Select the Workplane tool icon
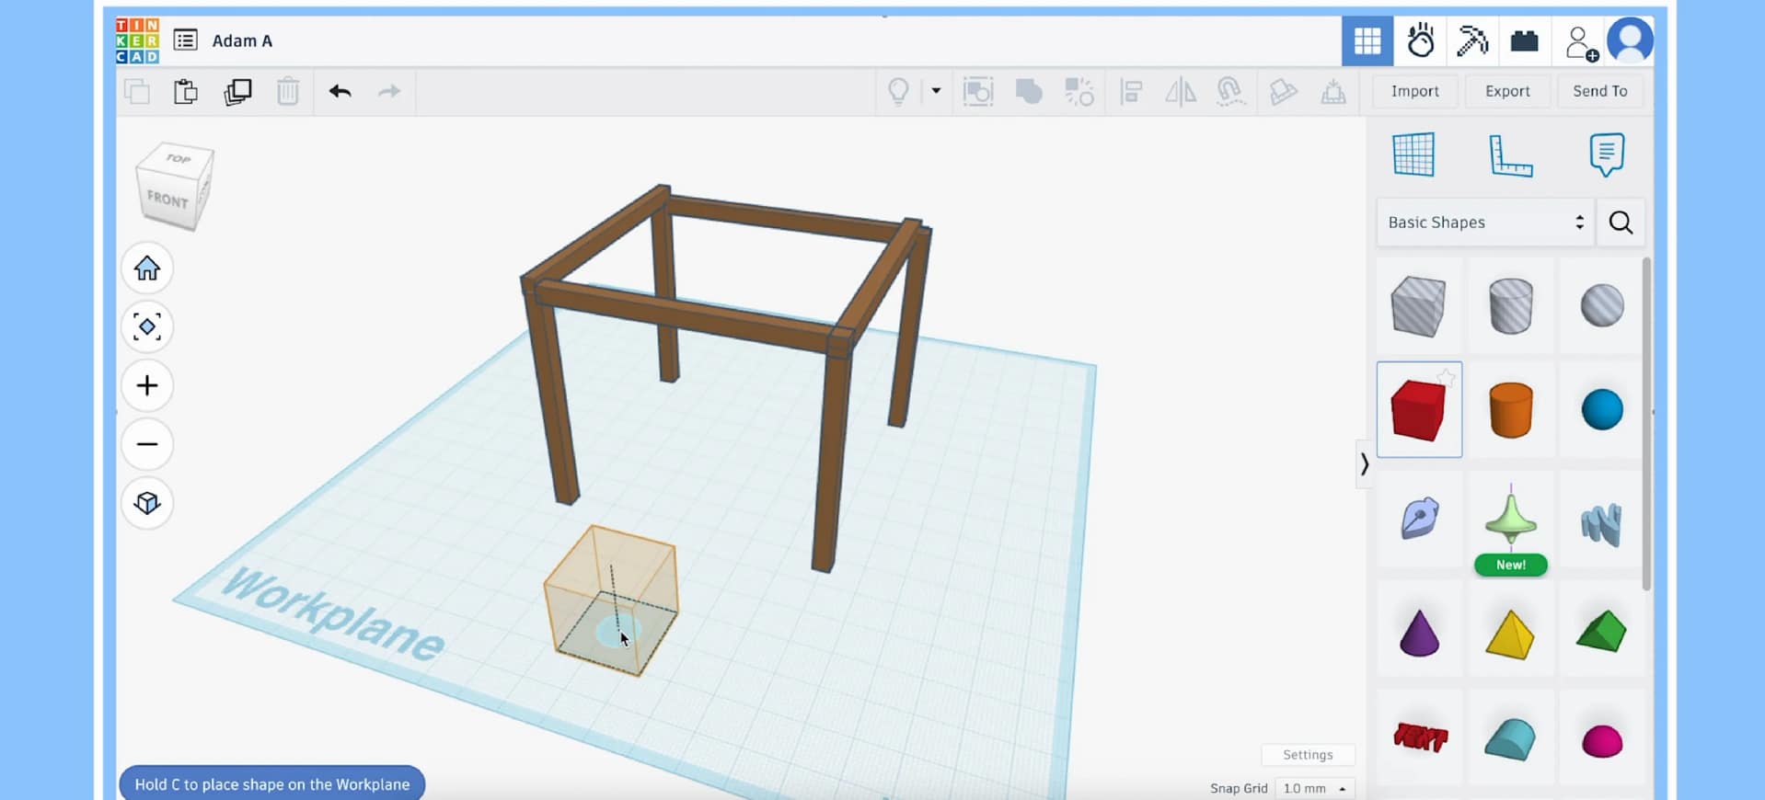 click(1413, 154)
